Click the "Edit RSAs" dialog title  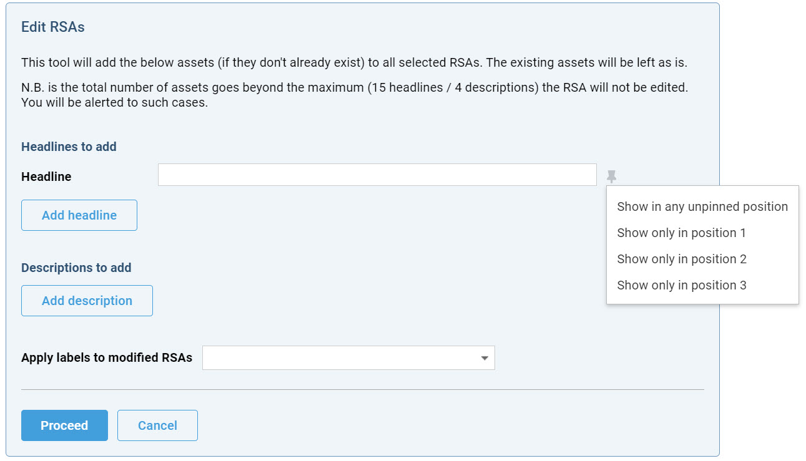53,27
